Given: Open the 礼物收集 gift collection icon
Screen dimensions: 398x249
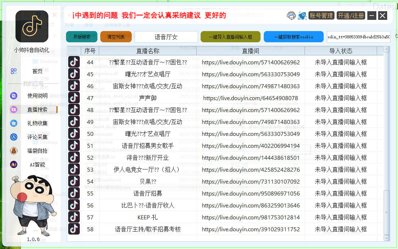Looking at the screenshot, I should pyautogui.click(x=13, y=123).
